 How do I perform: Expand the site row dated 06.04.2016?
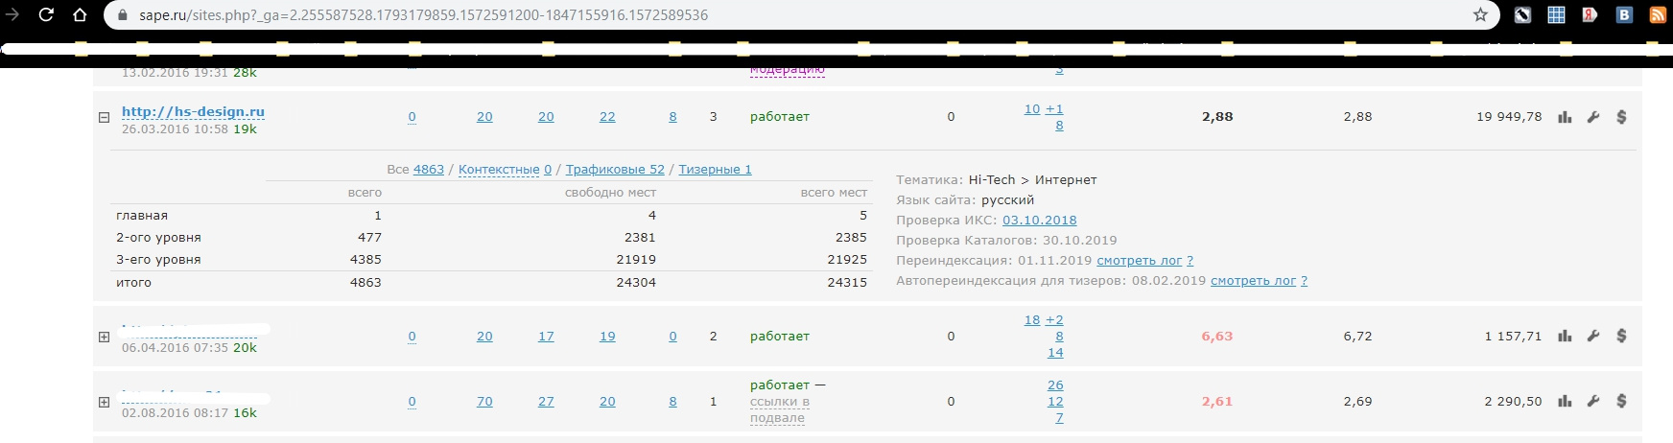[x=104, y=337]
